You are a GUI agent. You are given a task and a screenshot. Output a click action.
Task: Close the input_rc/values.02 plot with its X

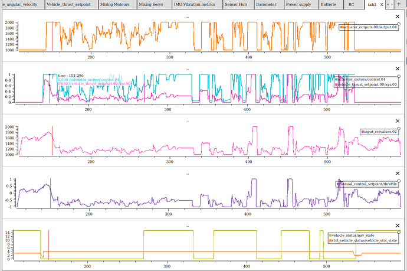398,121
